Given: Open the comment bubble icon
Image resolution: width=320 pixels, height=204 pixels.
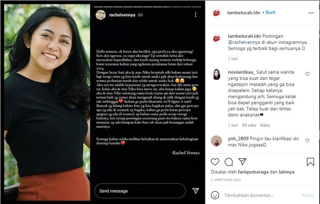Looking at the screenshot, I should click(x=229, y=162).
